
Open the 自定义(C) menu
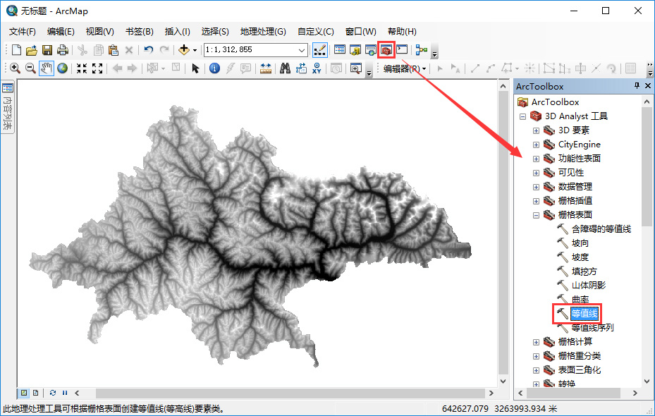coord(315,32)
